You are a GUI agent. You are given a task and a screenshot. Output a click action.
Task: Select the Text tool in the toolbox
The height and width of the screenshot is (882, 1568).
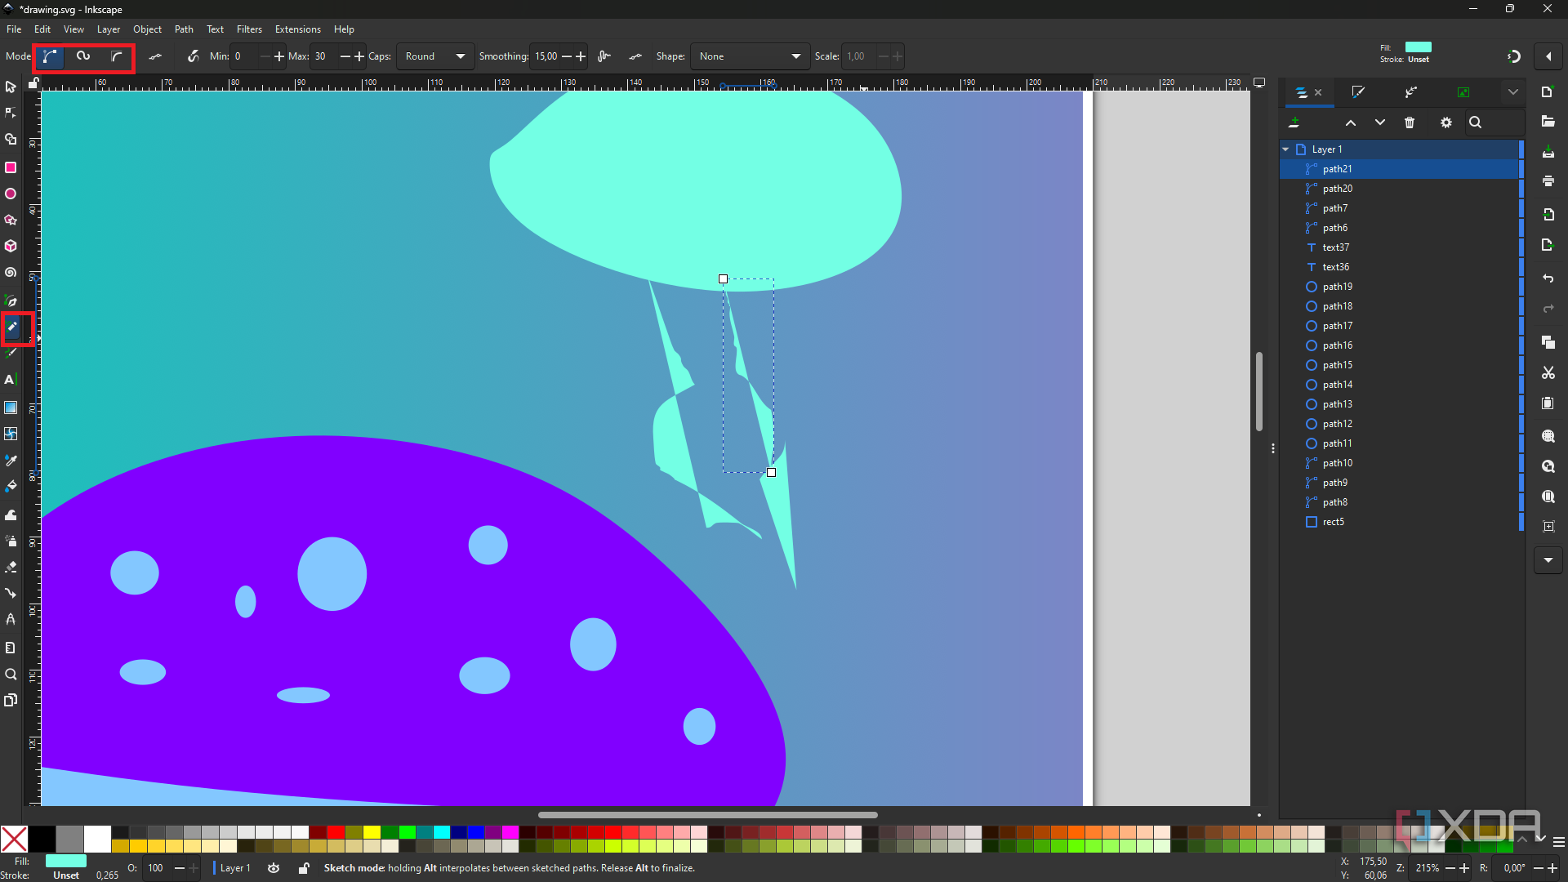[10, 380]
